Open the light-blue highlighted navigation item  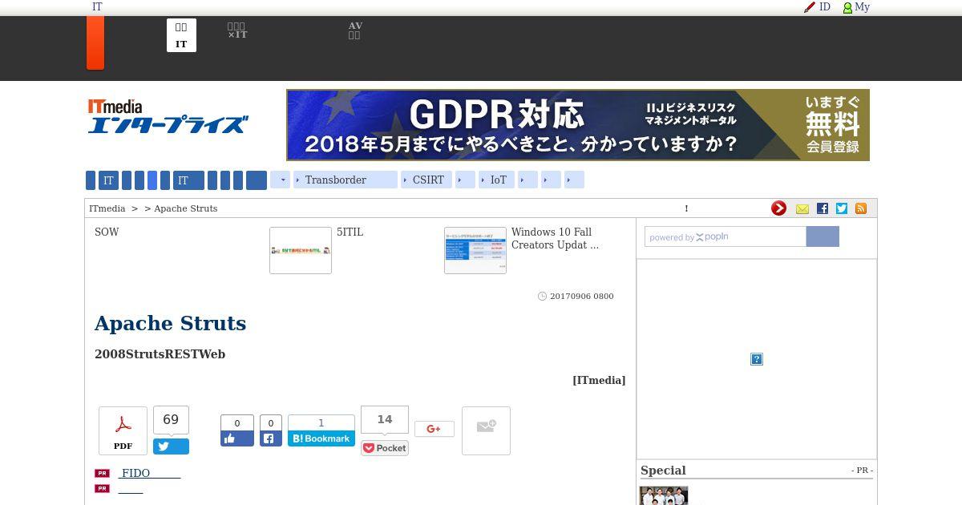152,180
